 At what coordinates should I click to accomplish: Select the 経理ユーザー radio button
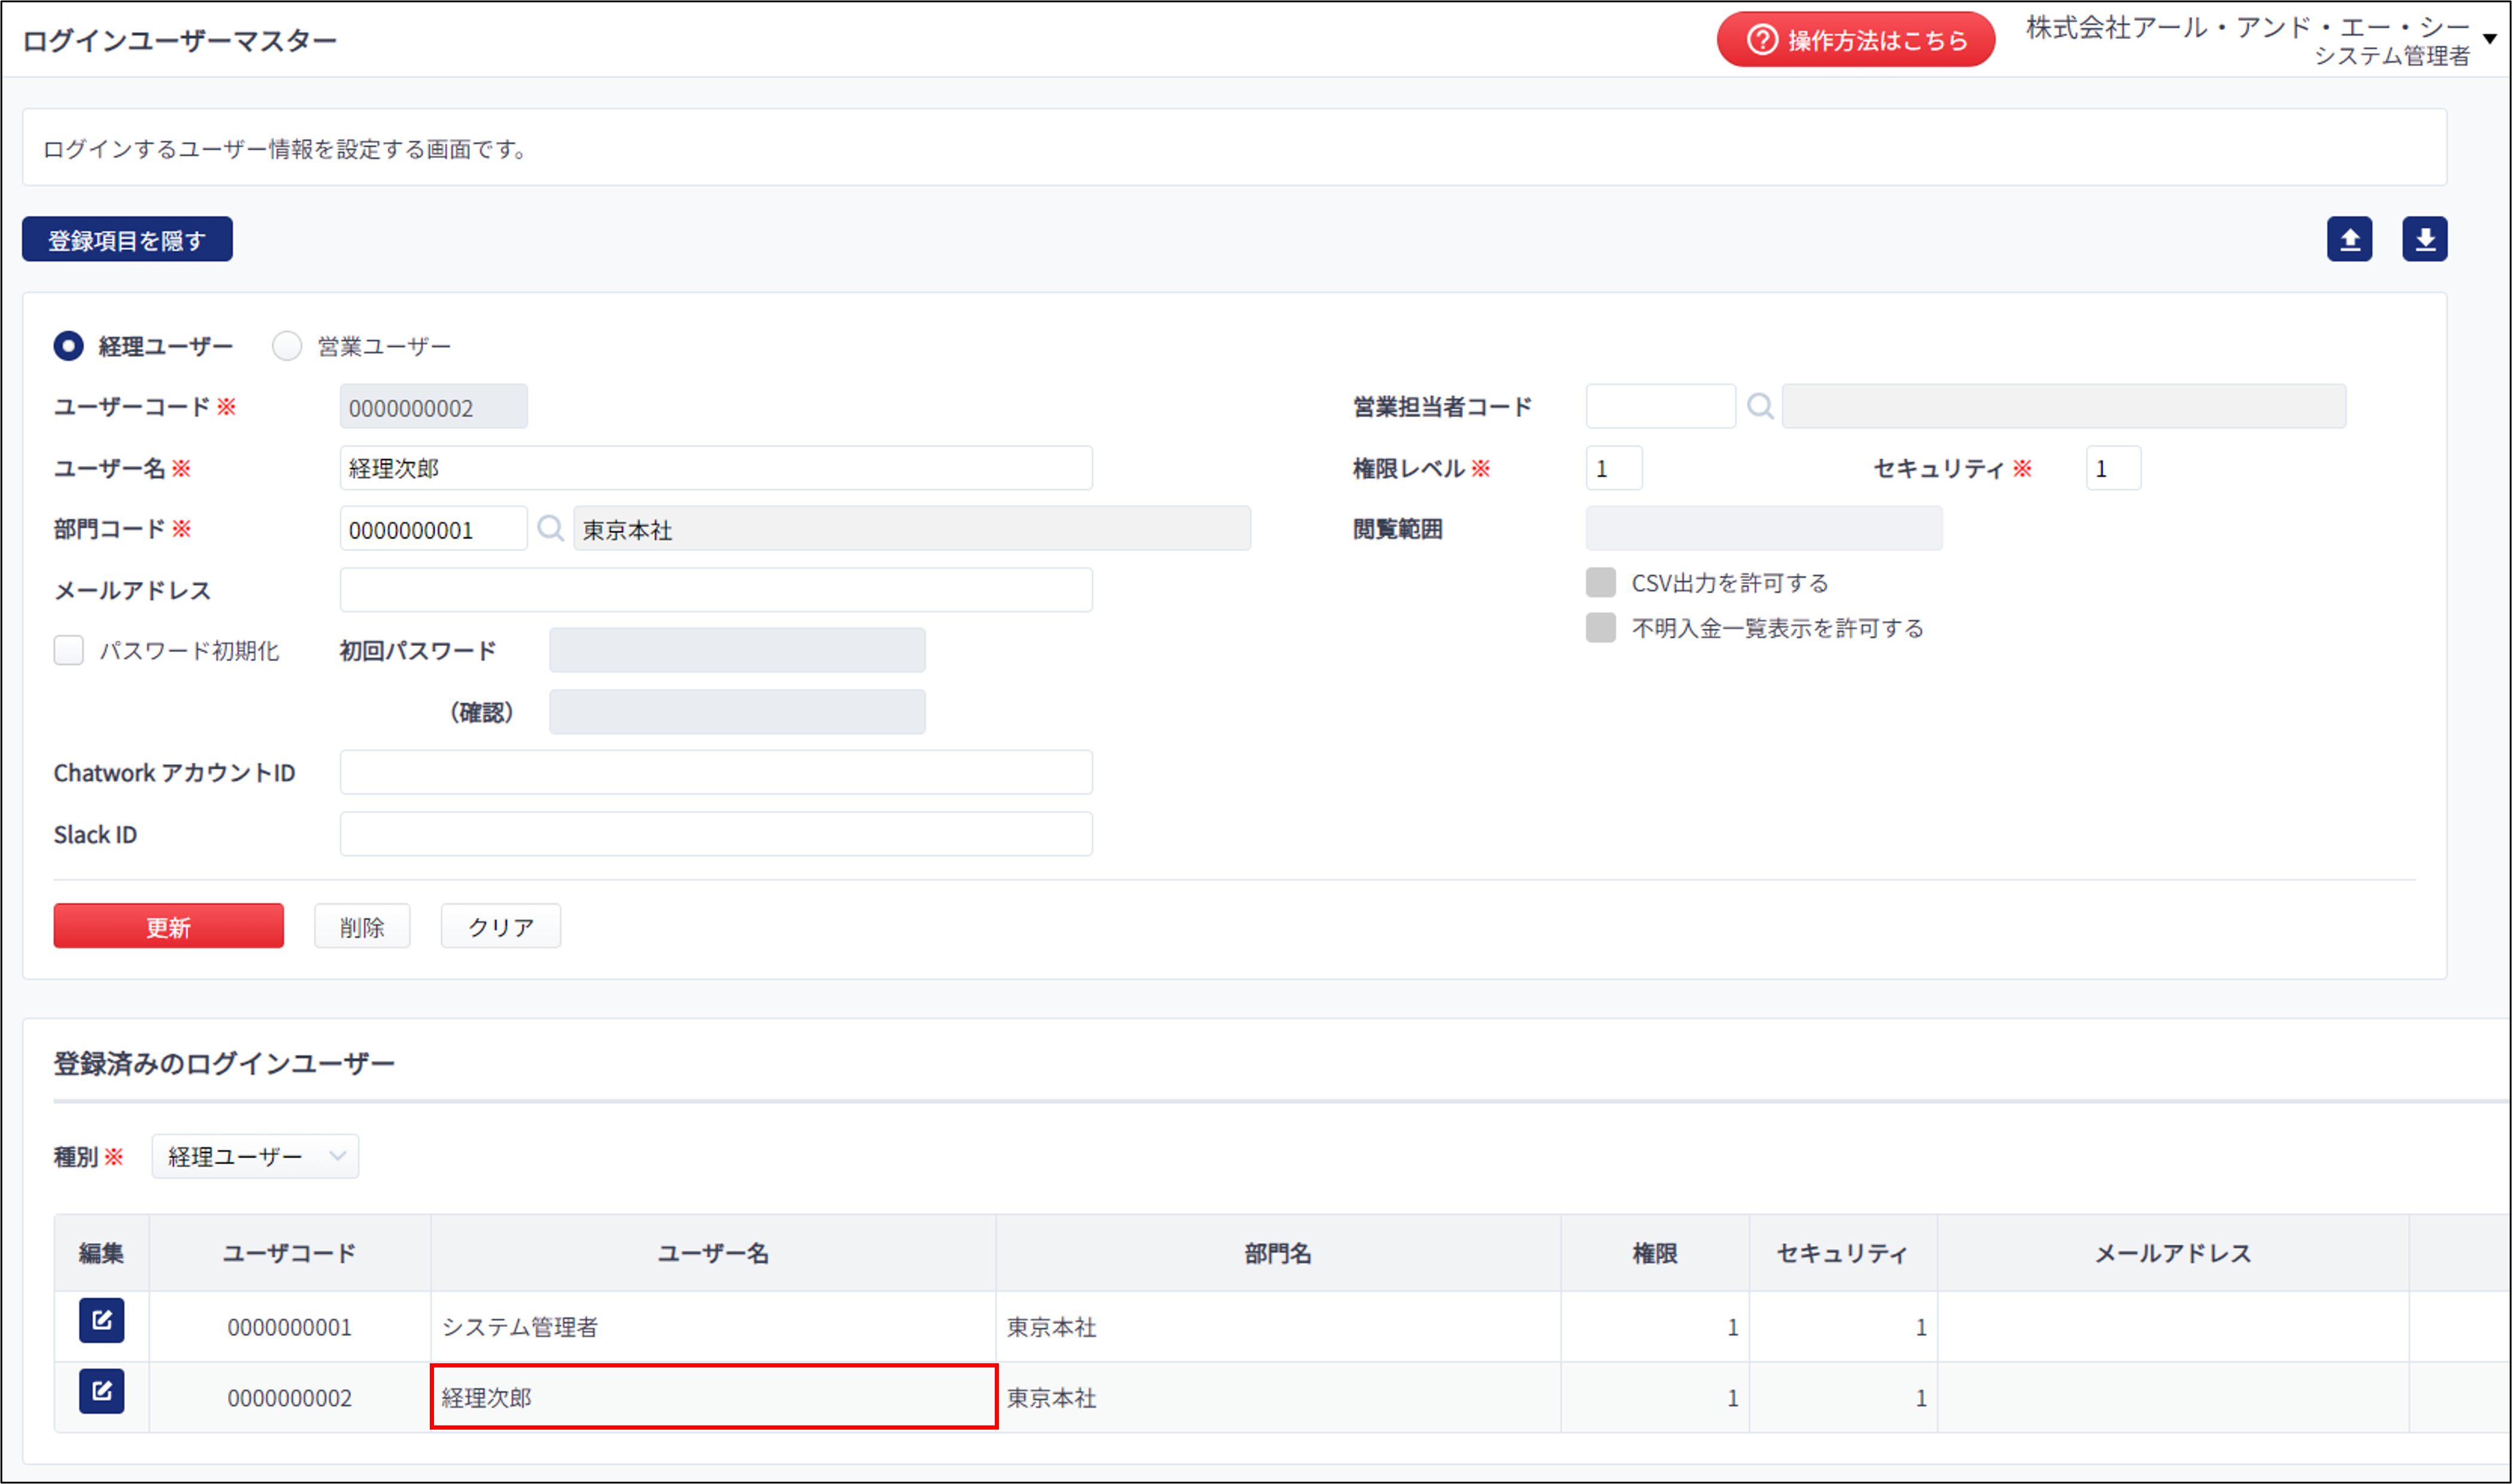click(68, 346)
